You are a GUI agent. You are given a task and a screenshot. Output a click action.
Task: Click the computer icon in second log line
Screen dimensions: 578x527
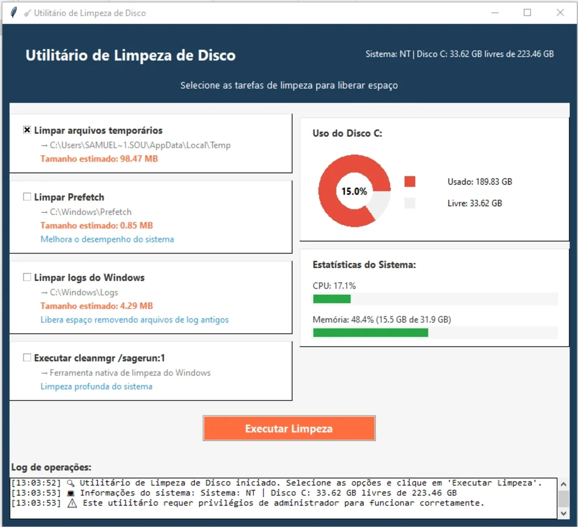pyautogui.click(x=71, y=493)
